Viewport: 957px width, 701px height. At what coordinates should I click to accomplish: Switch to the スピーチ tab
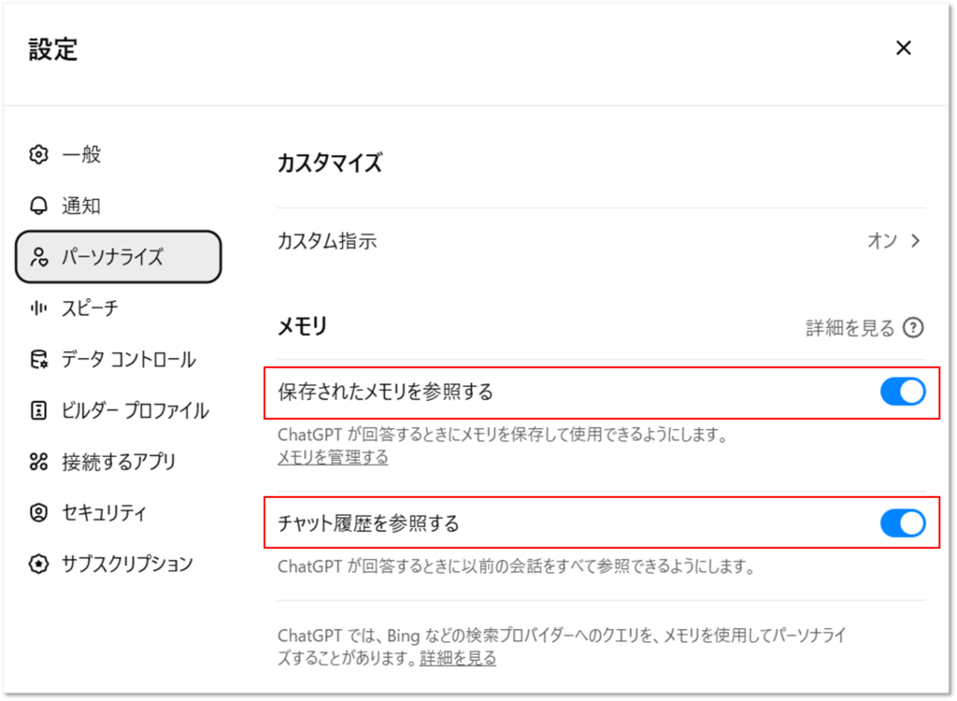tap(90, 308)
